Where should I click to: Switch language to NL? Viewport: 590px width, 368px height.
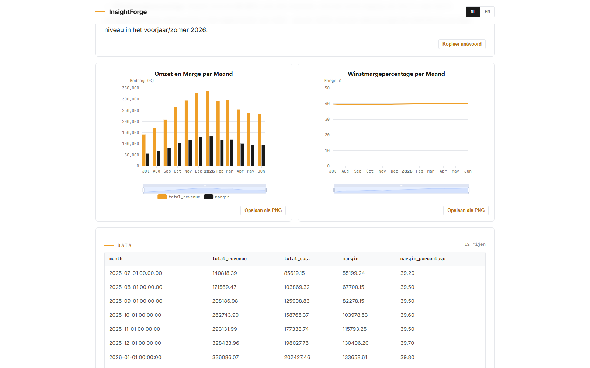tap(473, 12)
